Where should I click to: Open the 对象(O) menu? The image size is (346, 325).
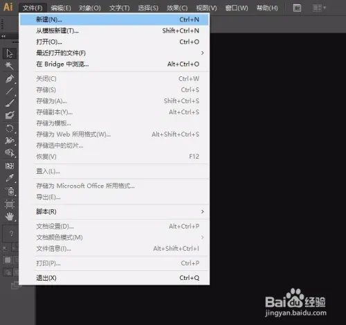(x=90, y=8)
